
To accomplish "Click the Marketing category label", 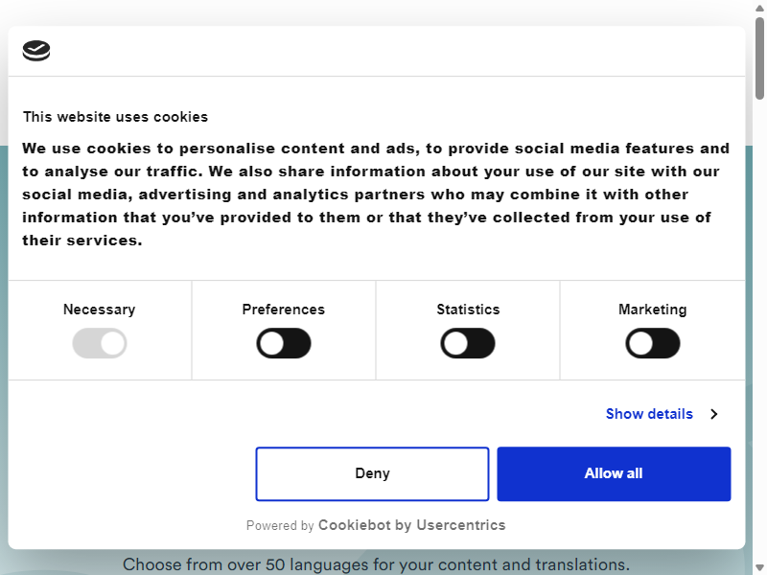I will pyautogui.click(x=653, y=310).
